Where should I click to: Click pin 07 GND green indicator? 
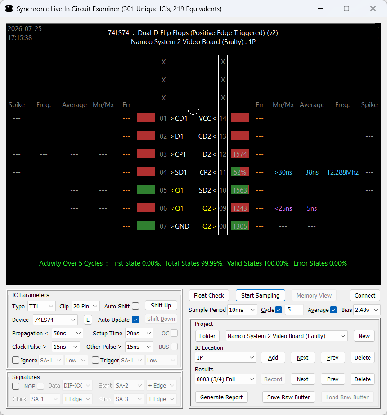pyautogui.click(x=146, y=226)
